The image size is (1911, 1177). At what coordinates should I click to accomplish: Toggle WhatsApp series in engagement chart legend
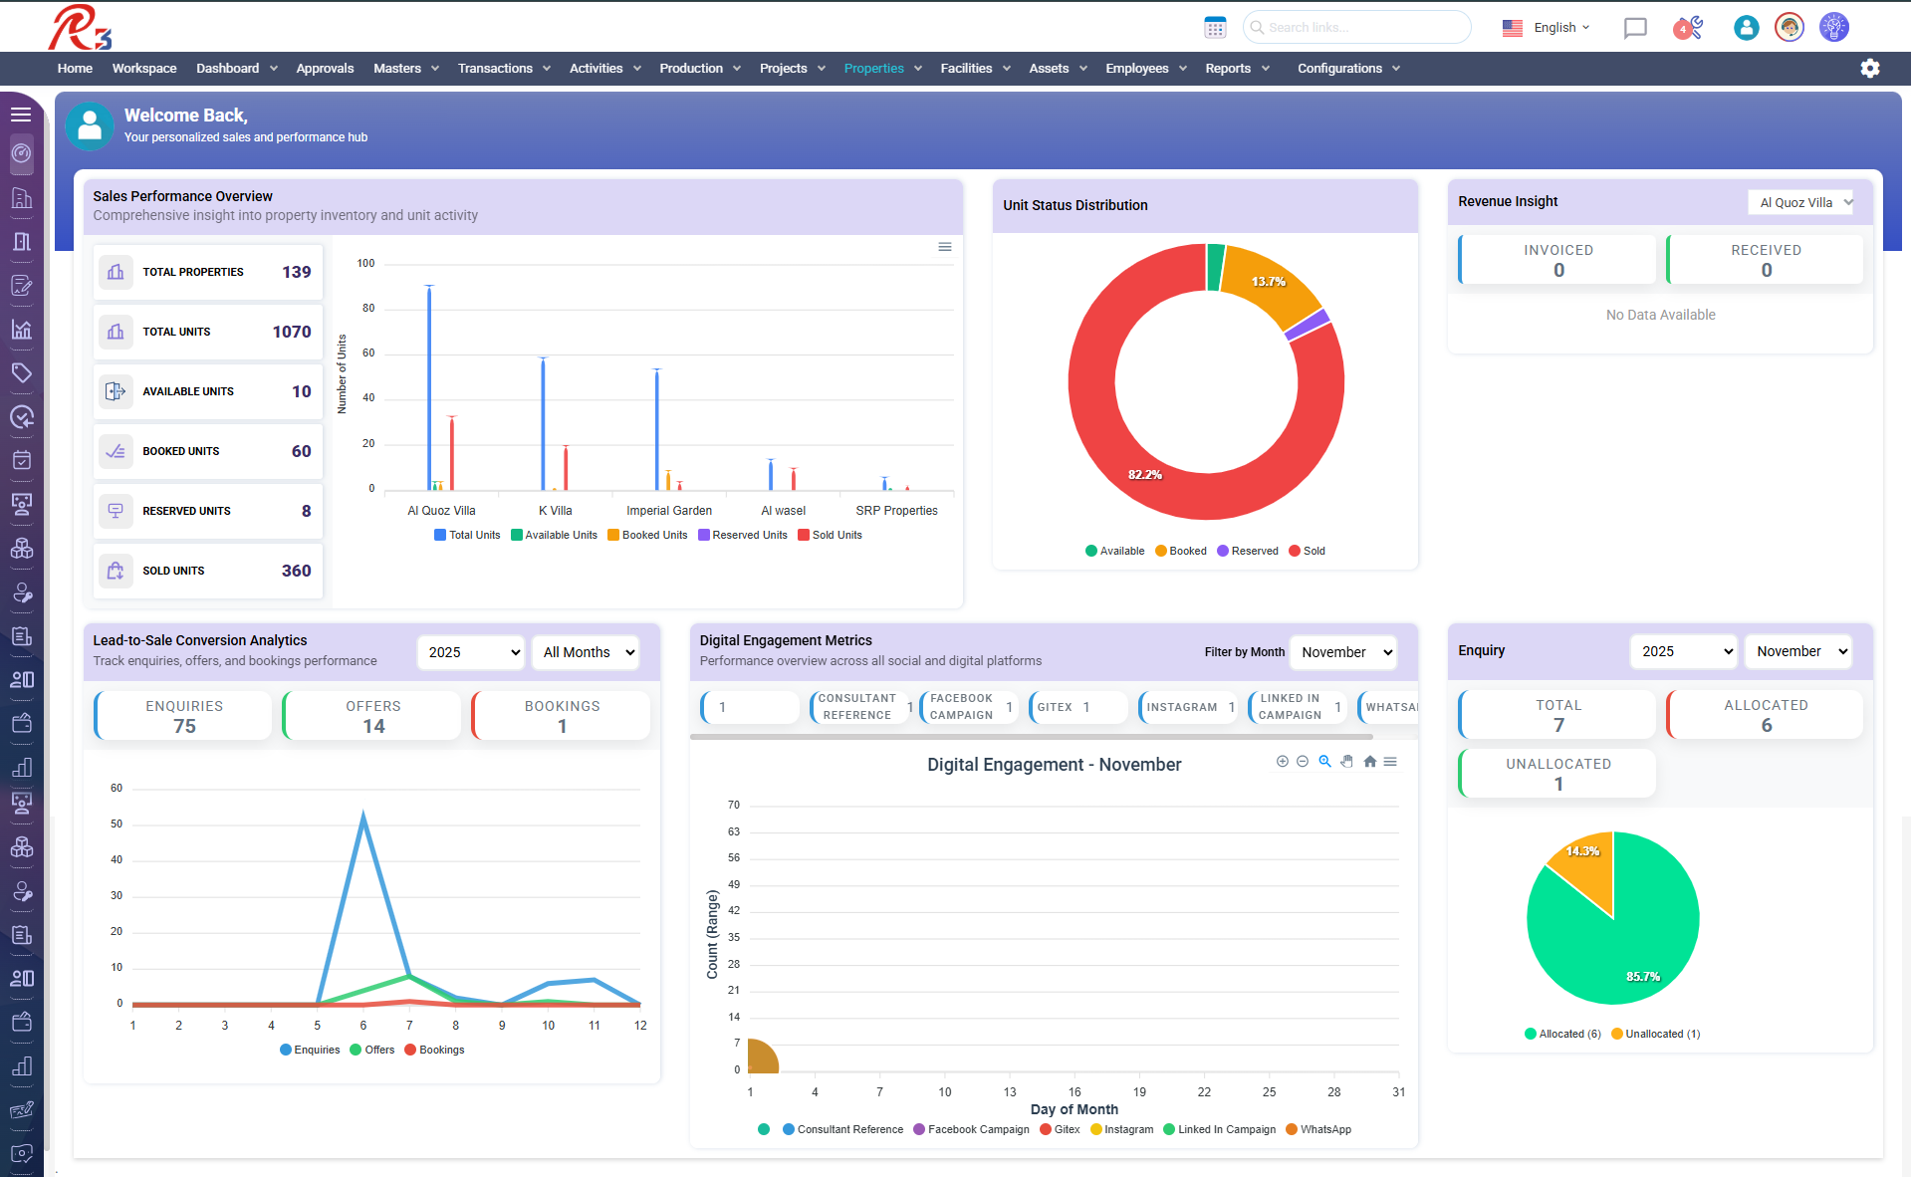pyautogui.click(x=1318, y=1130)
